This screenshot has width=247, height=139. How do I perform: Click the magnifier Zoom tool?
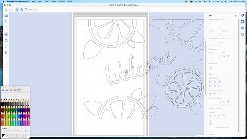[x=26, y=10]
